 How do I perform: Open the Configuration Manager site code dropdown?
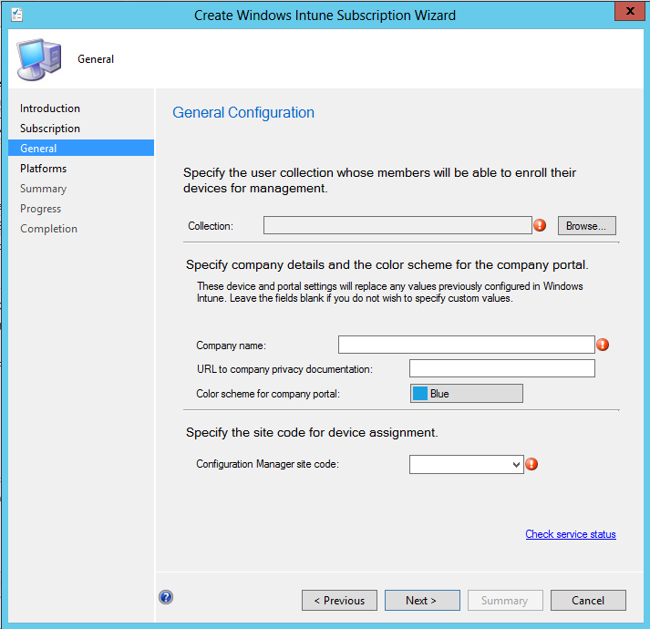pyautogui.click(x=467, y=464)
